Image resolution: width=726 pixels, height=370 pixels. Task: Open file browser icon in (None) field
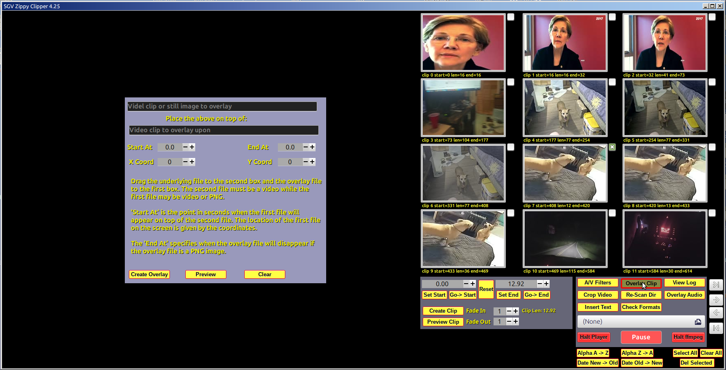(698, 322)
